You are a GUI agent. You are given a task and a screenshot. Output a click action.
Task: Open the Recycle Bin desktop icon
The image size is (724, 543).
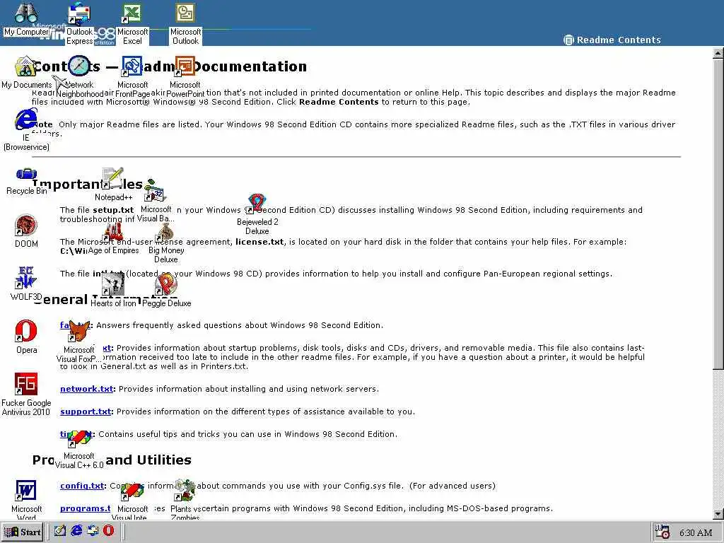point(26,181)
